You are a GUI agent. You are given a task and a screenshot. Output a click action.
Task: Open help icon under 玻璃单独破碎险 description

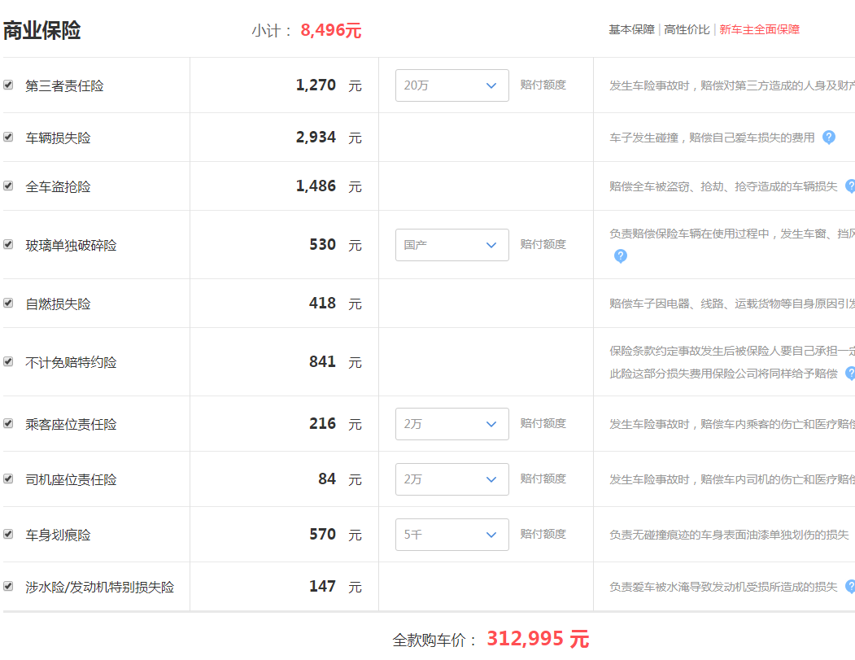(621, 256)
